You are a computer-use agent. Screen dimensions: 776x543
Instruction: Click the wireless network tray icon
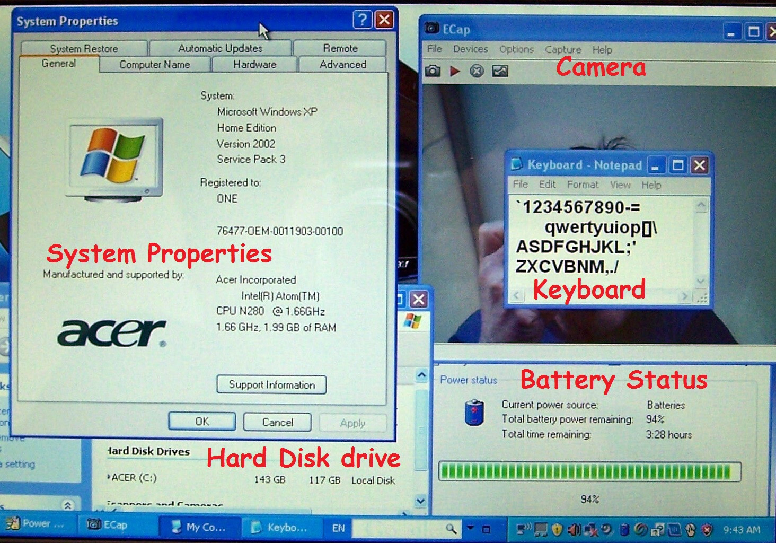point(524,529)
